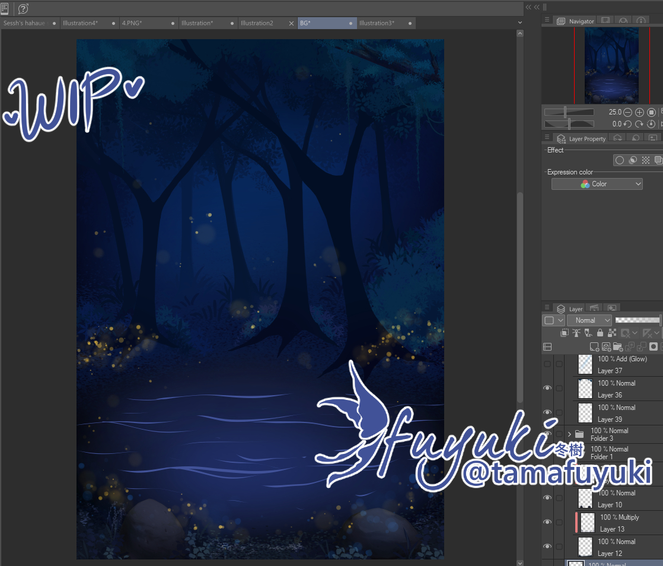Viewport: 663px width, 566px height.
Task: Open the Normal blending mode dropdown
Action: [x=589, y=320]
